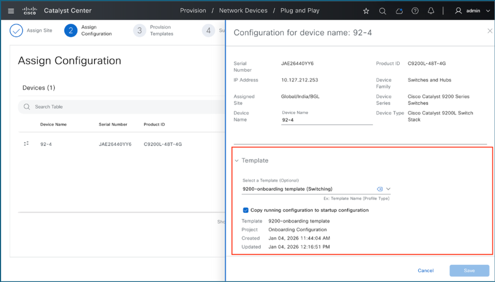Uncheck Copy running configuration to startup configuration
The height and width of the screenshot is (282, 495).
[246, 210]
